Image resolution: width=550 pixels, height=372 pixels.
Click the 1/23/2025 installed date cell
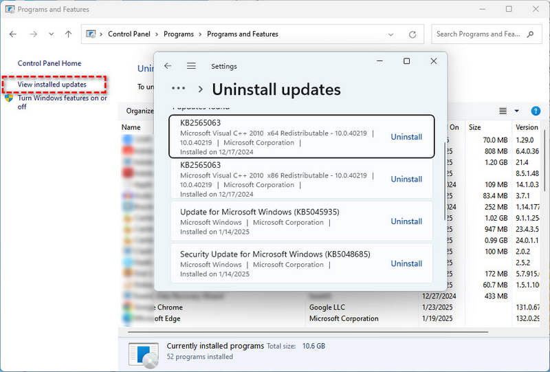[x=437, y=307]
